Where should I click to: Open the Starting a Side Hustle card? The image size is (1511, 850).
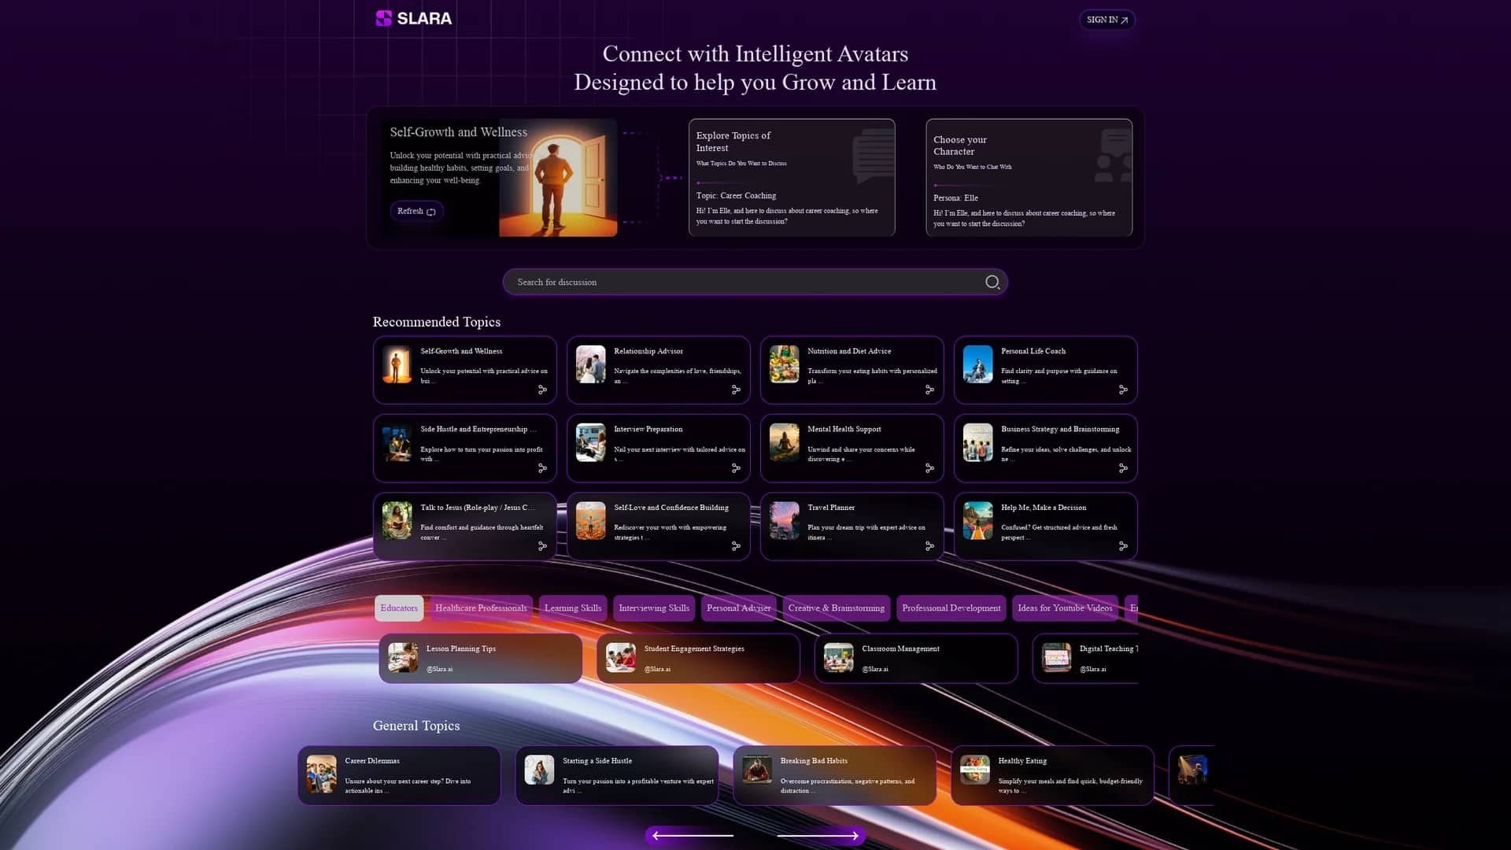pyautogui.click(x=617, y=775)
